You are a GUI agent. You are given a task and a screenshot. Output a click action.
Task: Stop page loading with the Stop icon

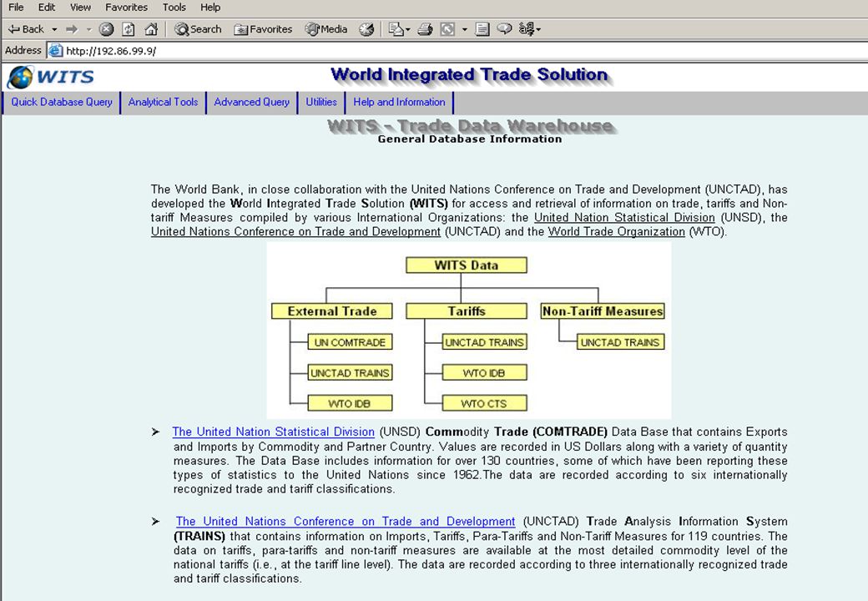106,29
